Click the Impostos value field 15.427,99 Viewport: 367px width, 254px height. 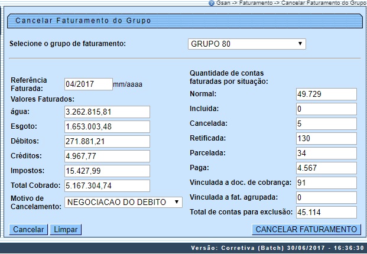tap(107, 171)
